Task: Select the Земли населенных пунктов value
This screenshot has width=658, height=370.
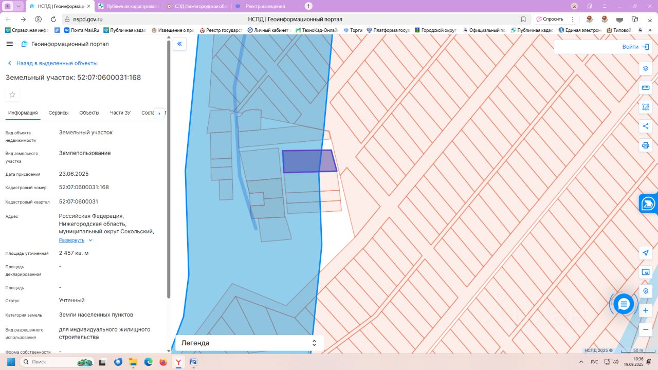Action: click(x=96, y=315)
